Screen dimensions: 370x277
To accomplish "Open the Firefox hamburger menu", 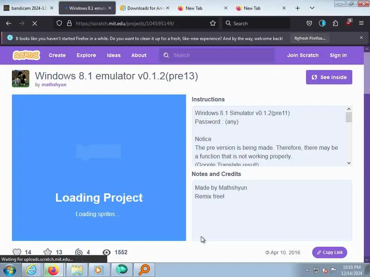I will [361, 23].
